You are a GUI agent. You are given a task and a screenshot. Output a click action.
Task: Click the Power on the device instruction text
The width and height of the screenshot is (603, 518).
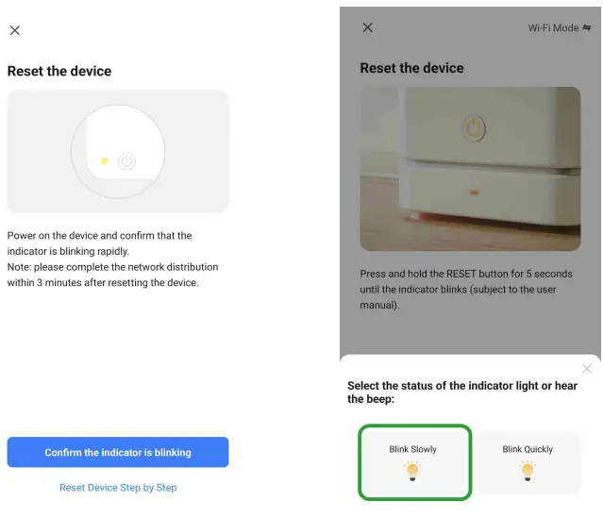(112, 259)
